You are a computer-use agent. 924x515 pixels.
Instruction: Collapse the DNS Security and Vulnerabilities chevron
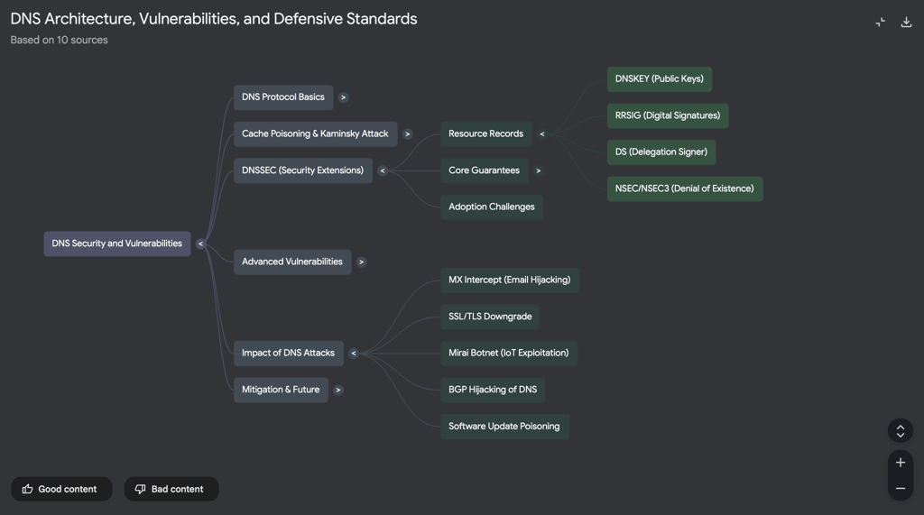click(200, 244)
